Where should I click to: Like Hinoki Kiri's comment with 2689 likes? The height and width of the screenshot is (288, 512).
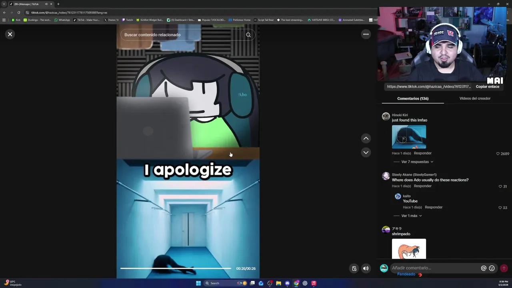tap(498, 154)
